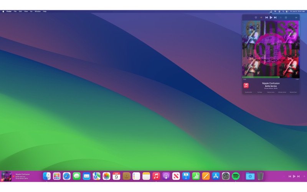Image resolution: width=307 pixels, height=192 pixels.
Task: Open Maps from the Dock
Action: point(97,176)
